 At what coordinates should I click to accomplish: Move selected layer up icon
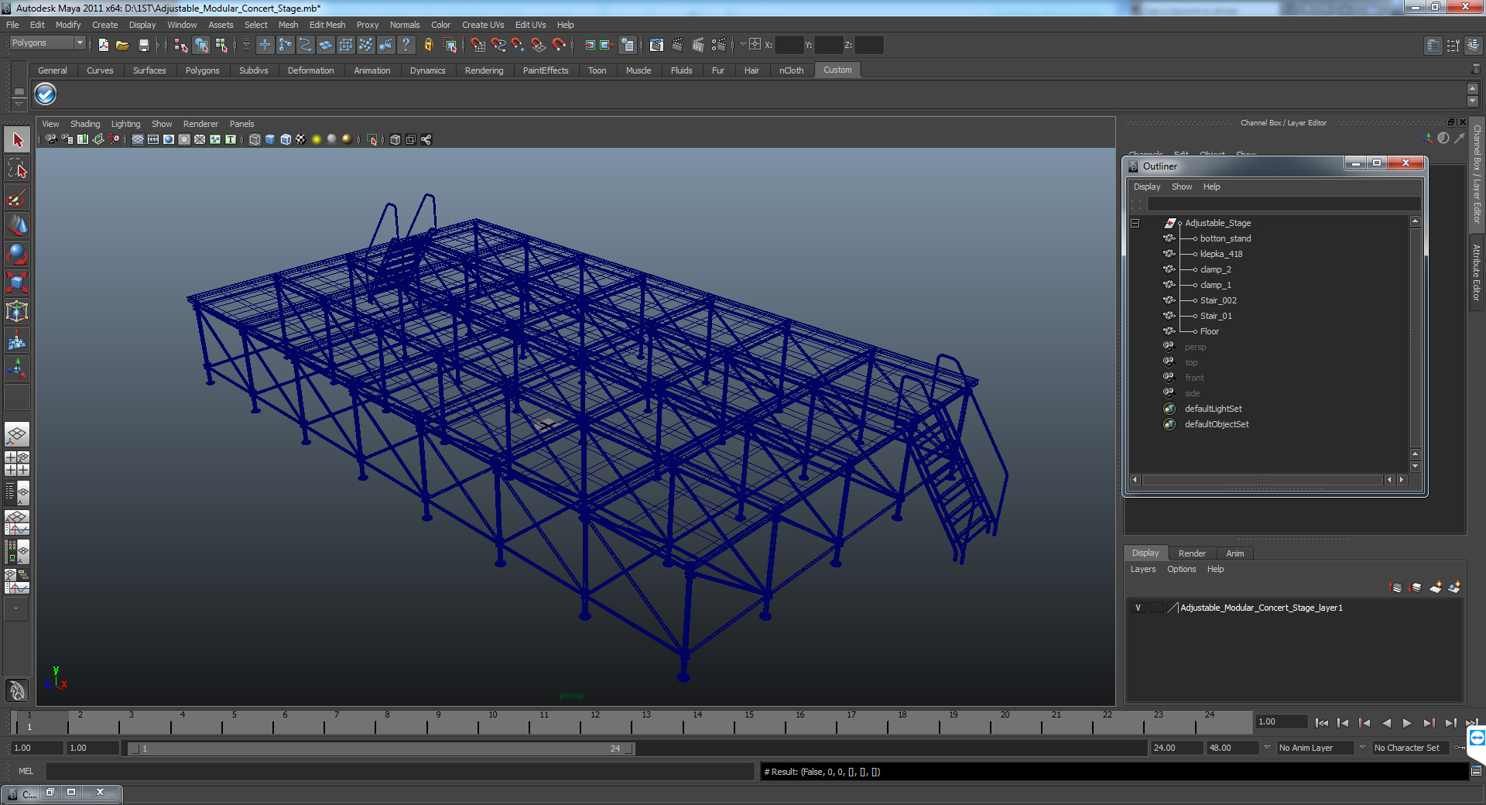(x=1396, y=587)
